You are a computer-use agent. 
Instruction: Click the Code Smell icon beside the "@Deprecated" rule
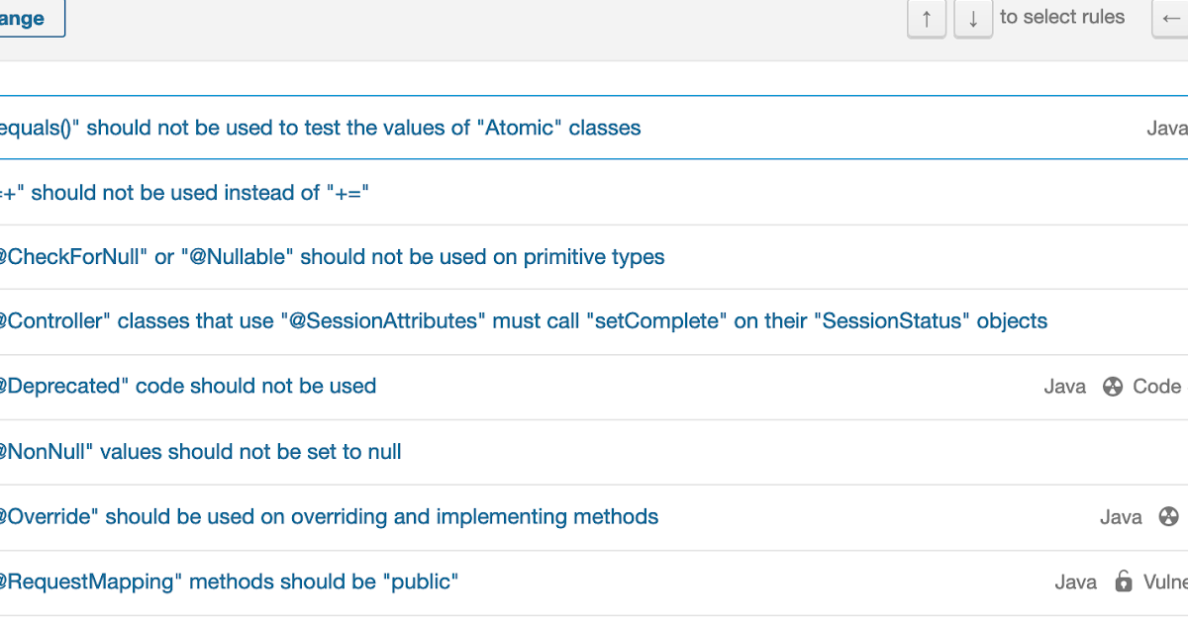point(1113,387)
